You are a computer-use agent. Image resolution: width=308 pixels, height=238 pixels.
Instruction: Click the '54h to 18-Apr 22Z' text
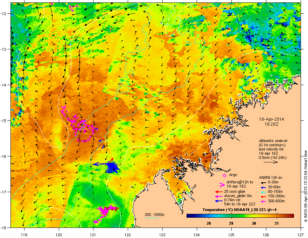(240, 204)
